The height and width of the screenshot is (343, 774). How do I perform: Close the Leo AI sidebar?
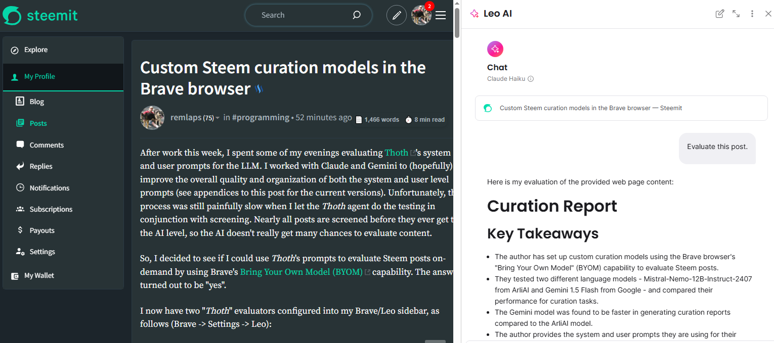point(768,14)
